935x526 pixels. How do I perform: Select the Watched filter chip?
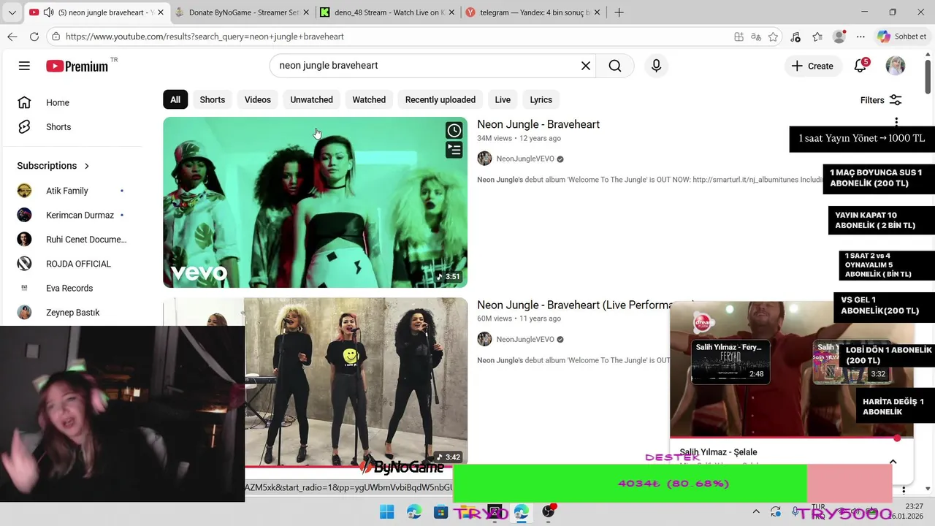click(369, 100)
